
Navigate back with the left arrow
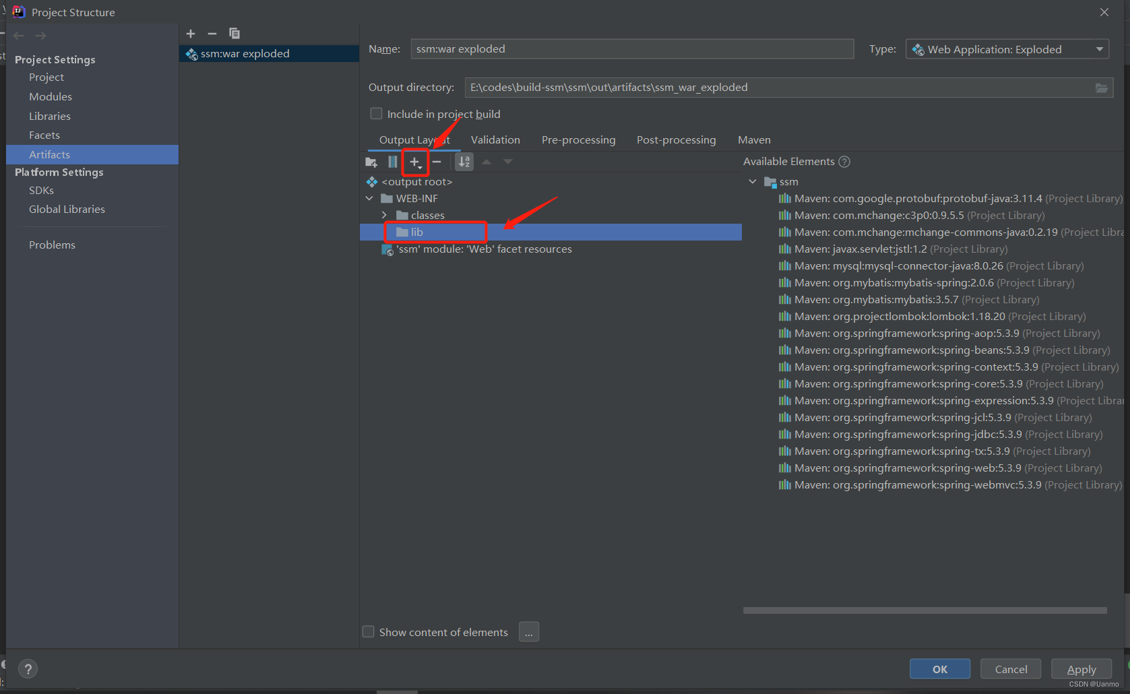[19, 36]
